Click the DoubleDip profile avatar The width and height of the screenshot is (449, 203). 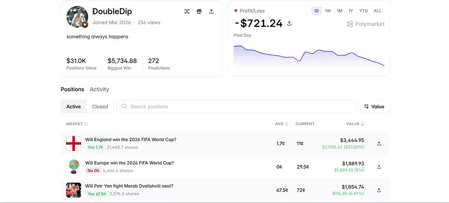pyautogui.click(x=77, y=17)
